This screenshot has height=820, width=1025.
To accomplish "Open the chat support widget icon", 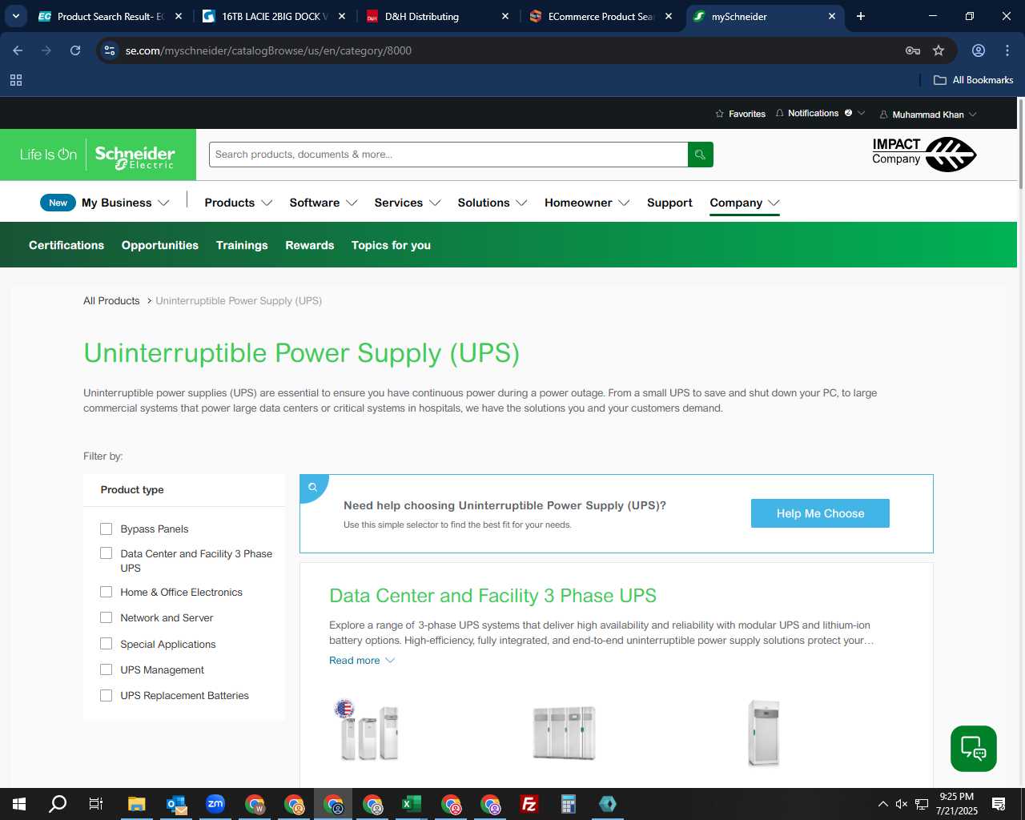I will click(x=974, y=749).
